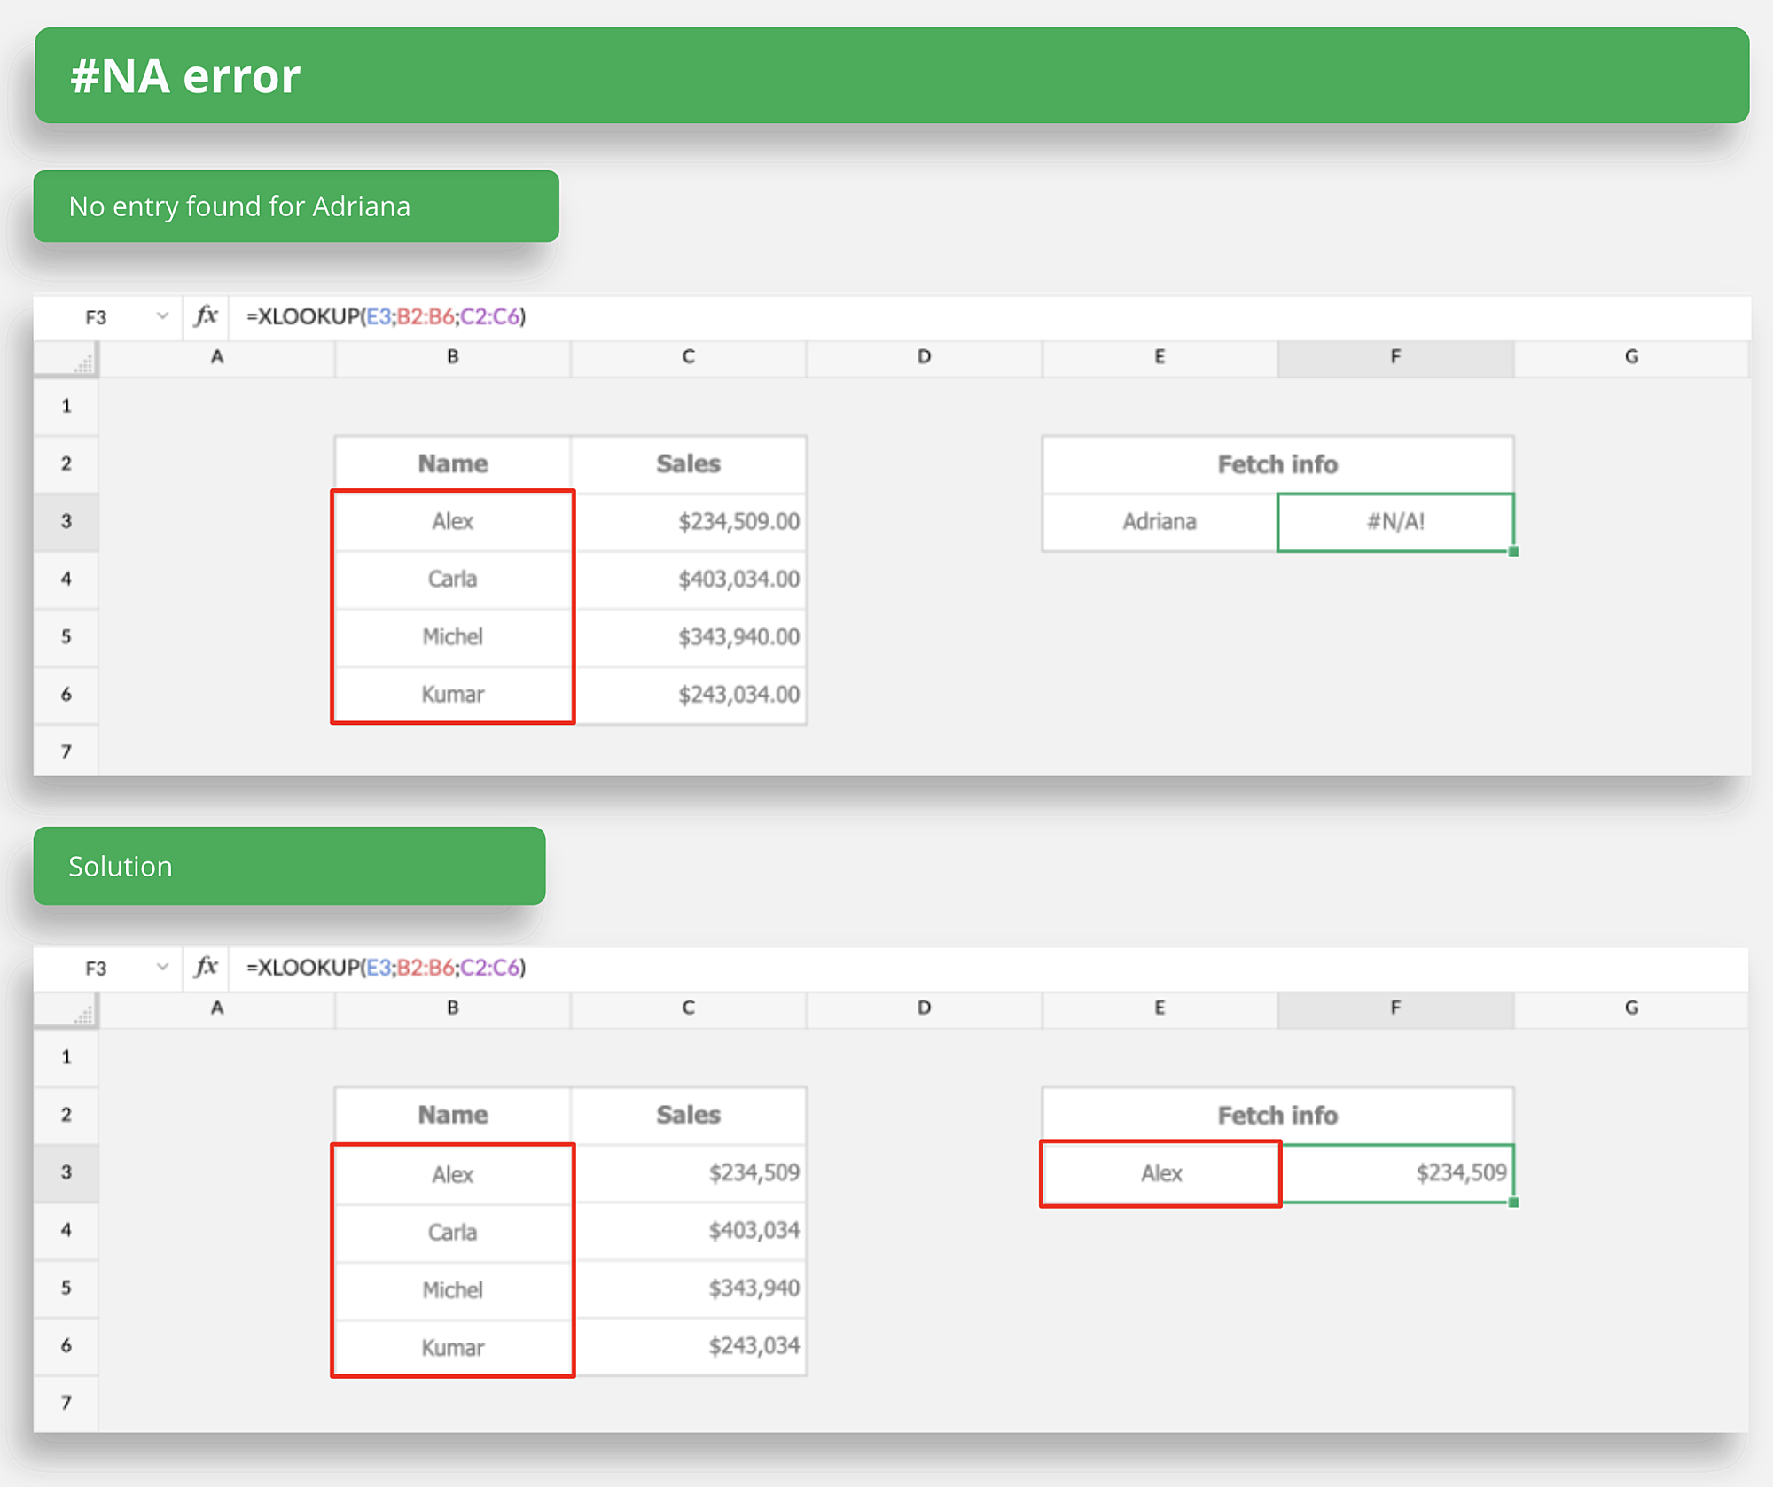This screenshot has height=1487, width=1773.
Task: Select the Adriana lookup cell
Action: pos(1160,522)
